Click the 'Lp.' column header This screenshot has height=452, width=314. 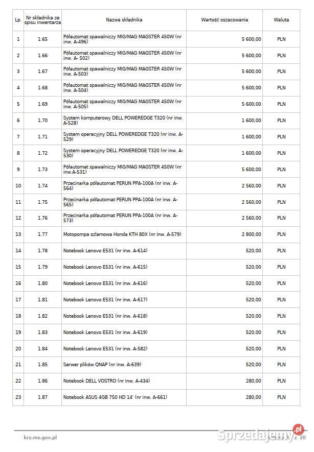[18, 20]
